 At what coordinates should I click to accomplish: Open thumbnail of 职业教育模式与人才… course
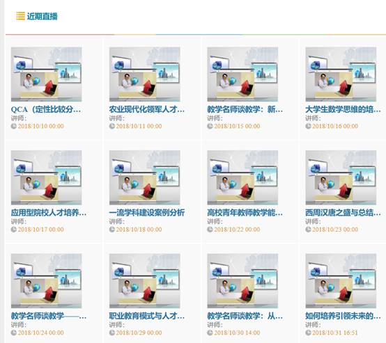click(x=144, y=281)
